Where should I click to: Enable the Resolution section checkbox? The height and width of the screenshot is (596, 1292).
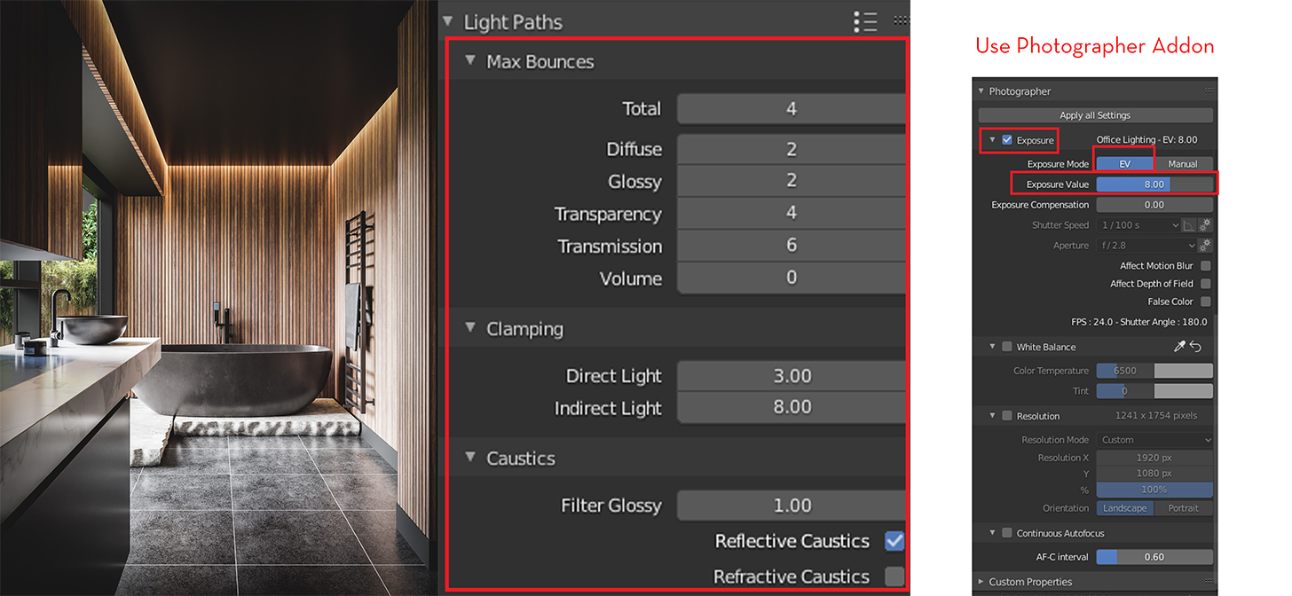[x=1007, y=416]
